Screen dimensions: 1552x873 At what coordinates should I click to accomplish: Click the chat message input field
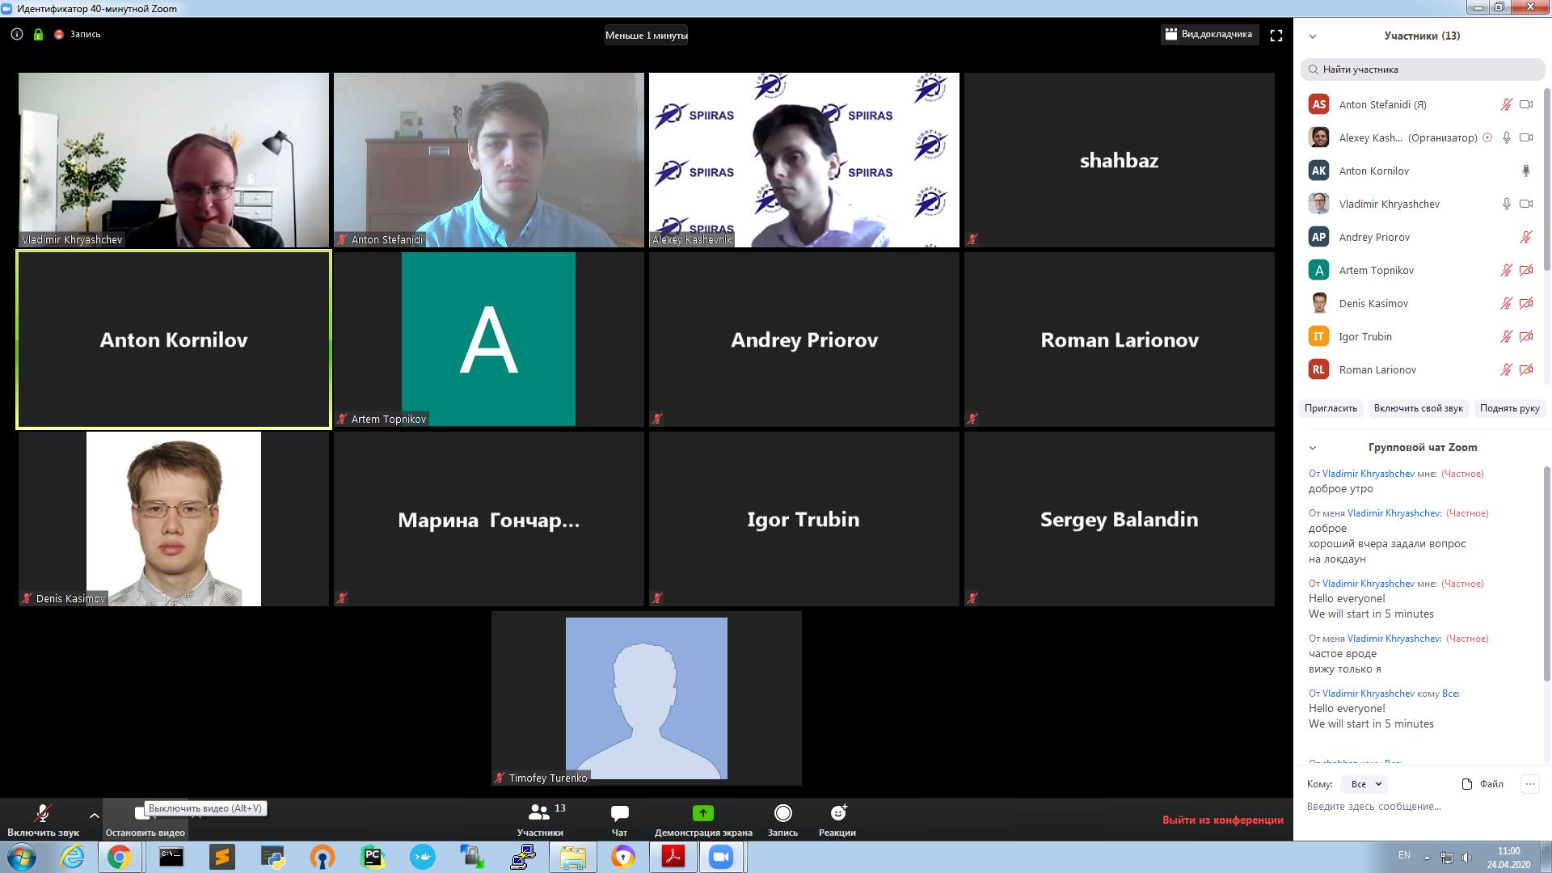click(x=1419, y=807)
